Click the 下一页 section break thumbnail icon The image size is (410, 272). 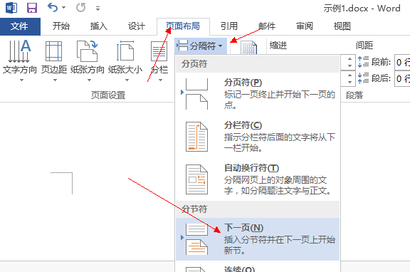[196, 239]
